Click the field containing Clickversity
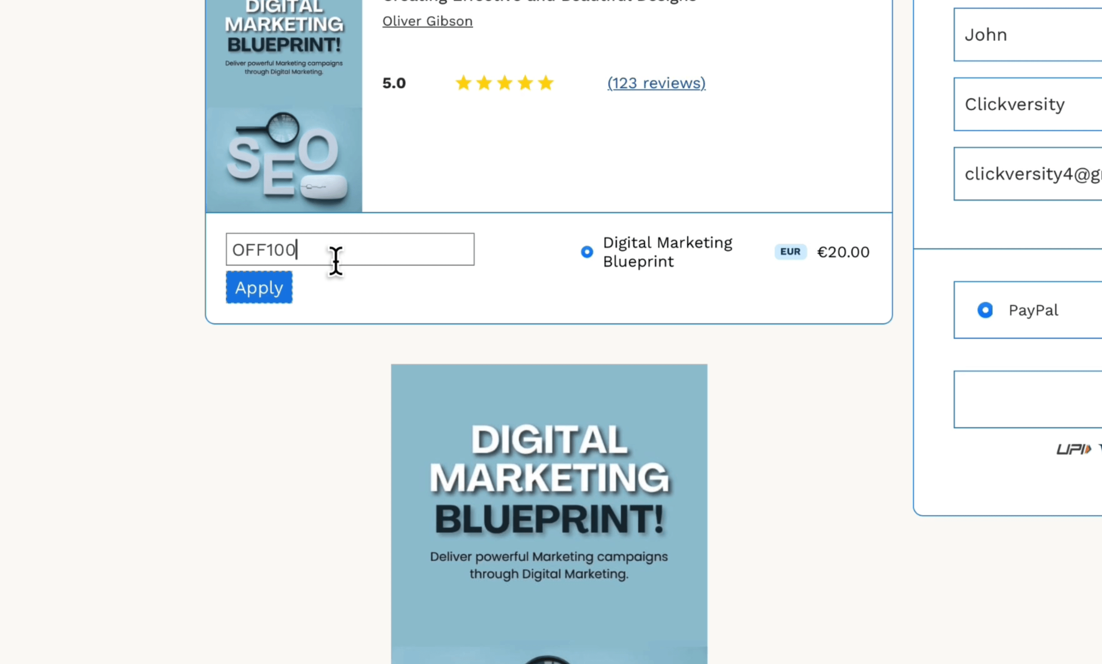 point(1028,104)
